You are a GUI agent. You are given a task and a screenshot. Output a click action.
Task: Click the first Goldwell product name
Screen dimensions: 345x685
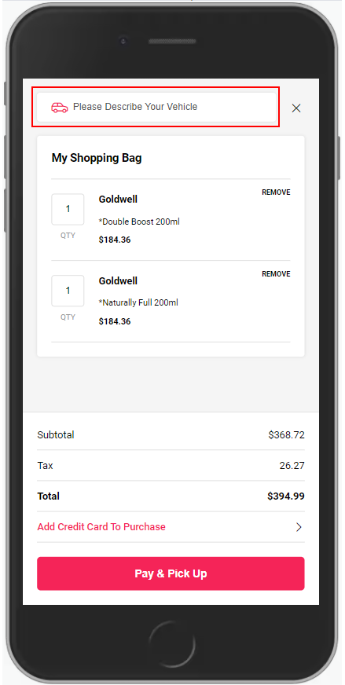tap(118, 200)
